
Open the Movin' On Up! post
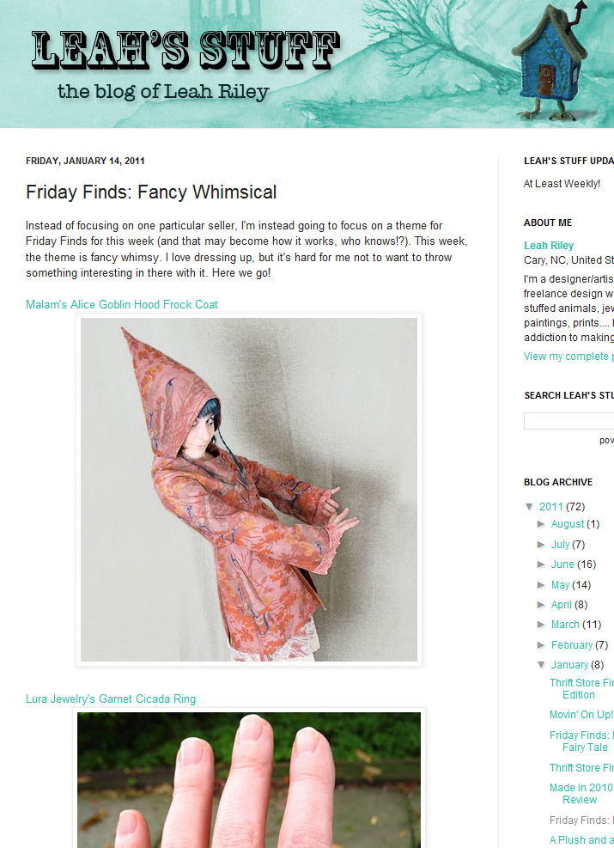tap(581, 715)
